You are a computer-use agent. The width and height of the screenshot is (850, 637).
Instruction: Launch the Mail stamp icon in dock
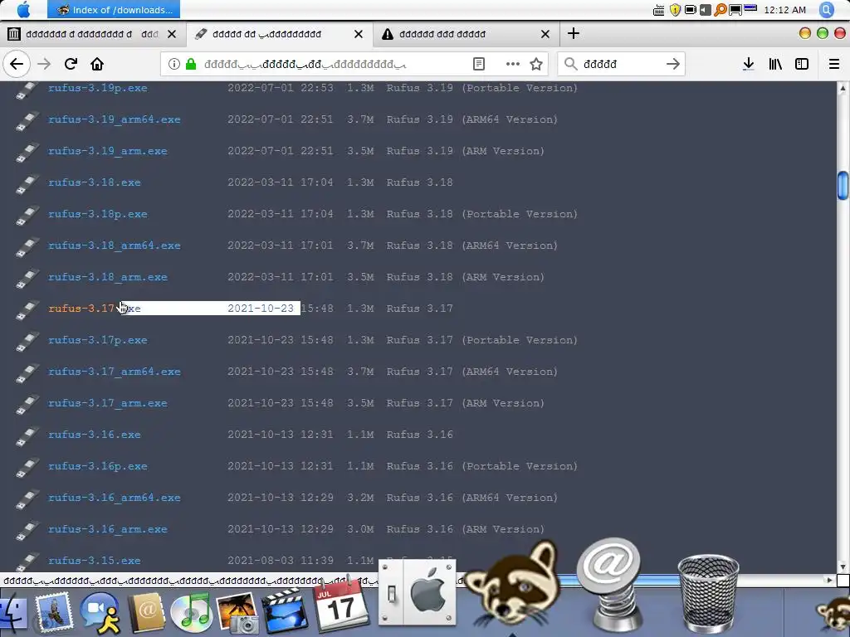coord(53,612)
